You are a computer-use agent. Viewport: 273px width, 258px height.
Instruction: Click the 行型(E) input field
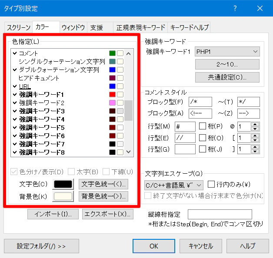click(185, 138)
